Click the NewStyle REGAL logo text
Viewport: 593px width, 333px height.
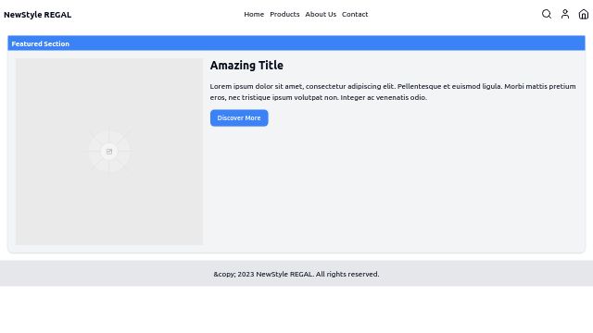point(37,15)
